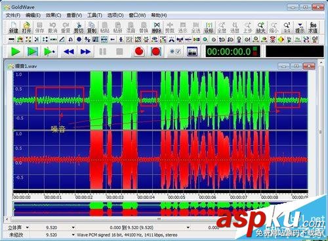
Task: Click the 剪裁 (Trim) toolbar button
Action: click(170, 28)
